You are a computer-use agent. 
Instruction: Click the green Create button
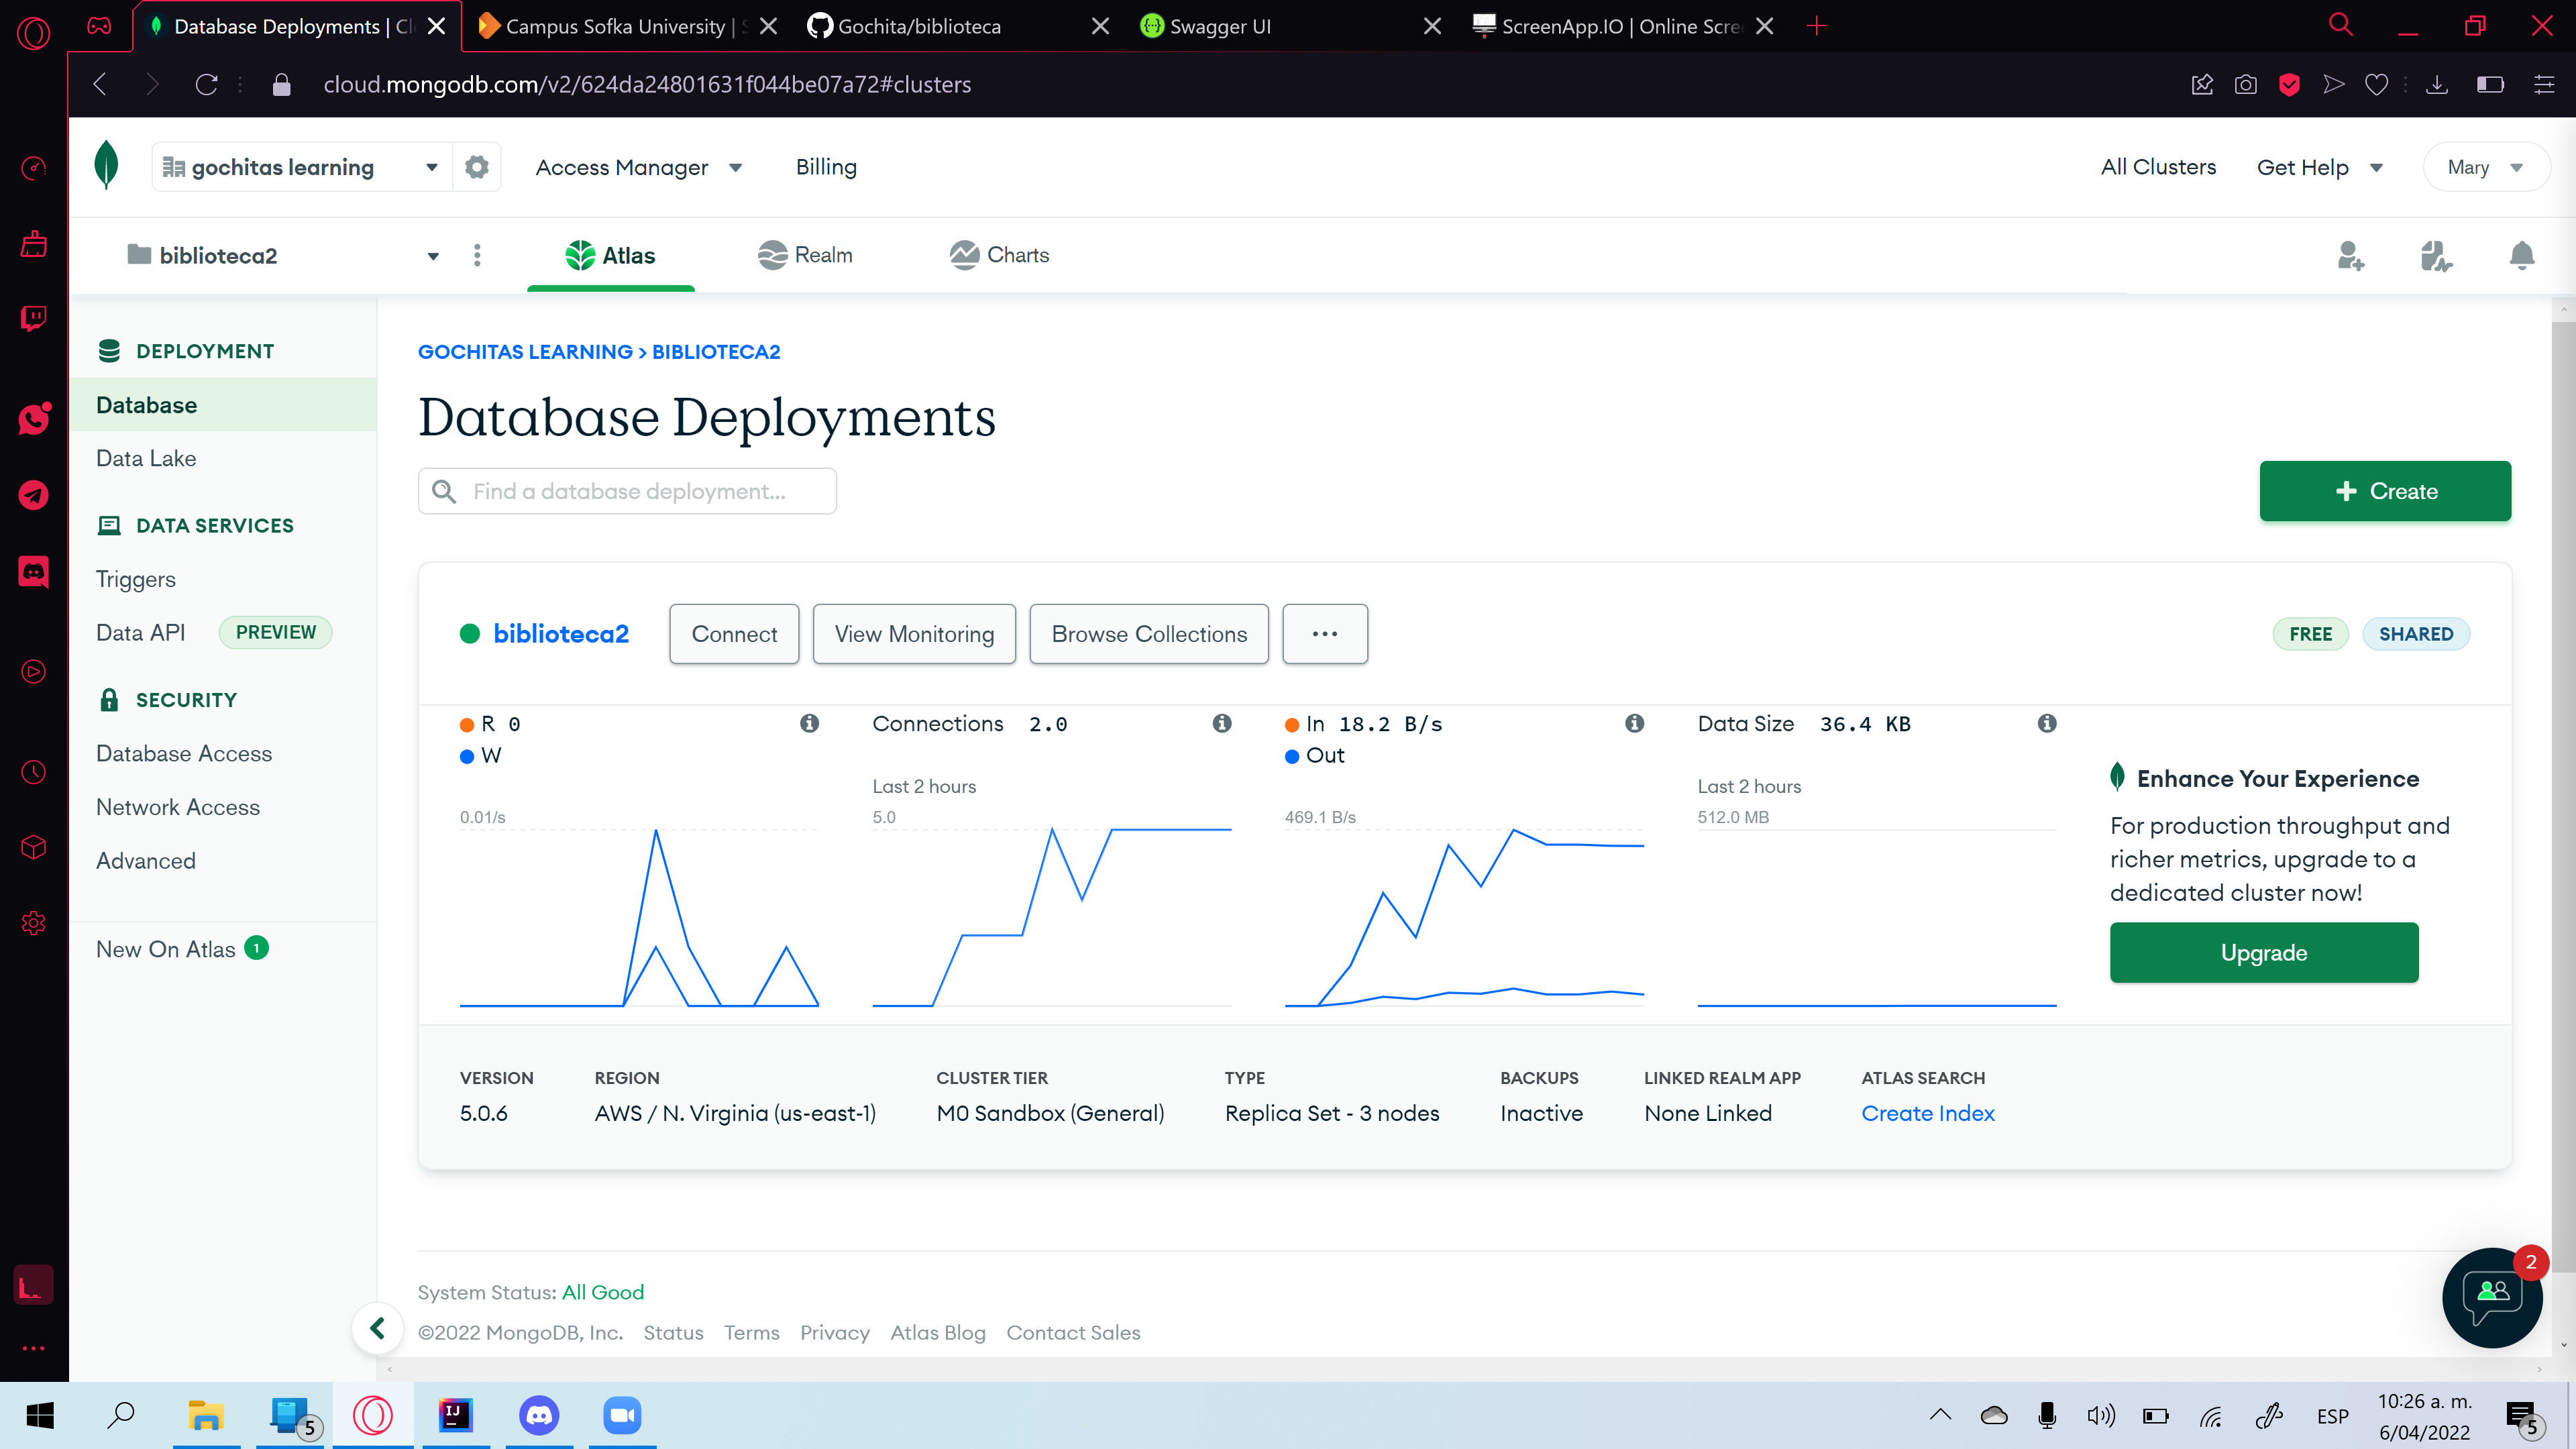(x=2385, y=491)
